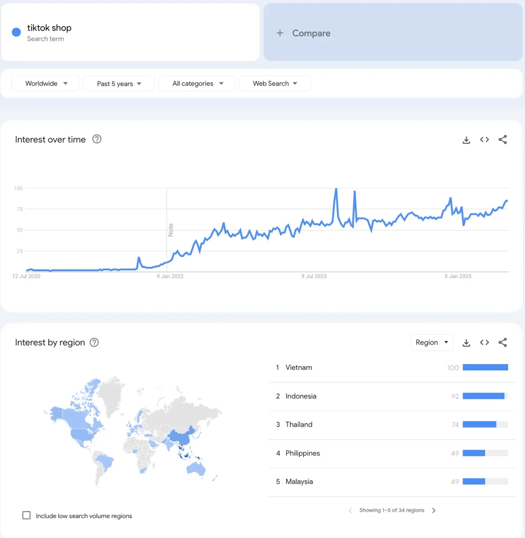This screenshot has height=538, width=525.
Task: Enable Include low search volume regions
Action: pos(26,515)
